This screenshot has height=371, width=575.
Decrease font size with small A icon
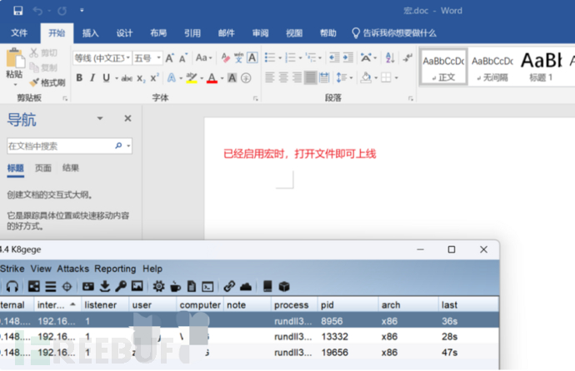point(183,57)
